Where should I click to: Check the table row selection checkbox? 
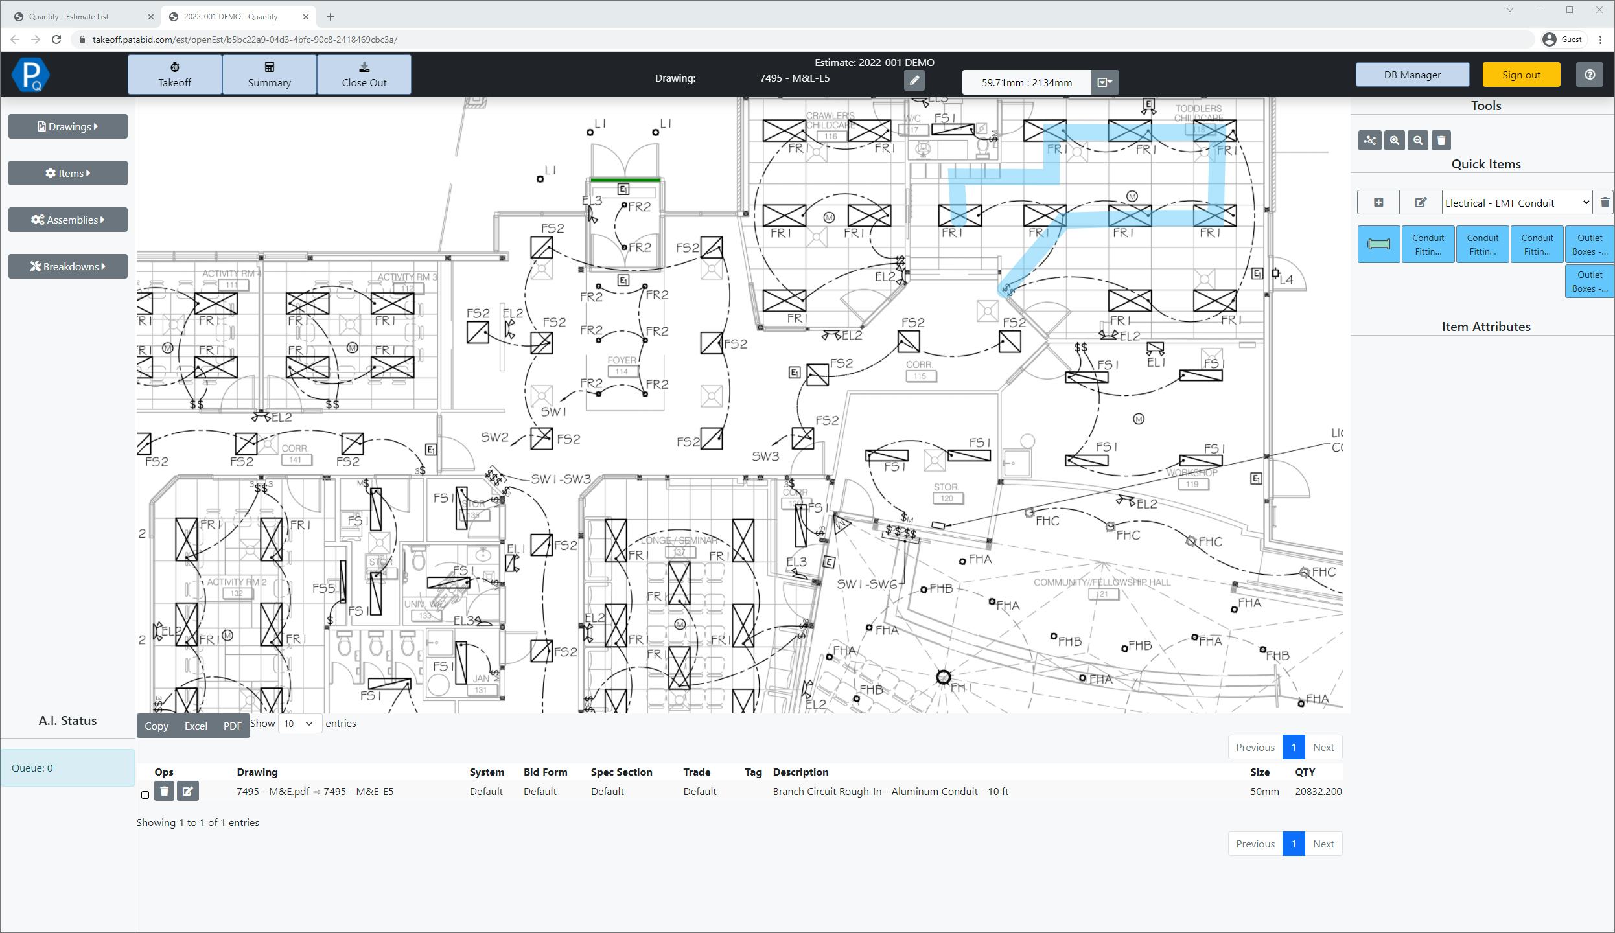coord(145,795)
